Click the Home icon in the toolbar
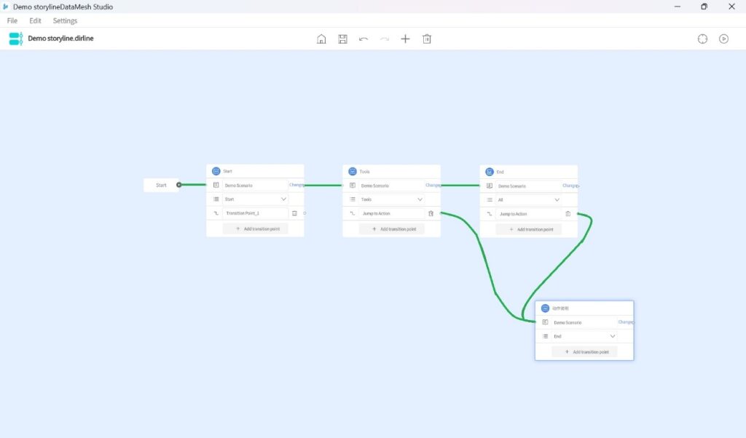Screen dimensions: 746x438 coord(321,39)
